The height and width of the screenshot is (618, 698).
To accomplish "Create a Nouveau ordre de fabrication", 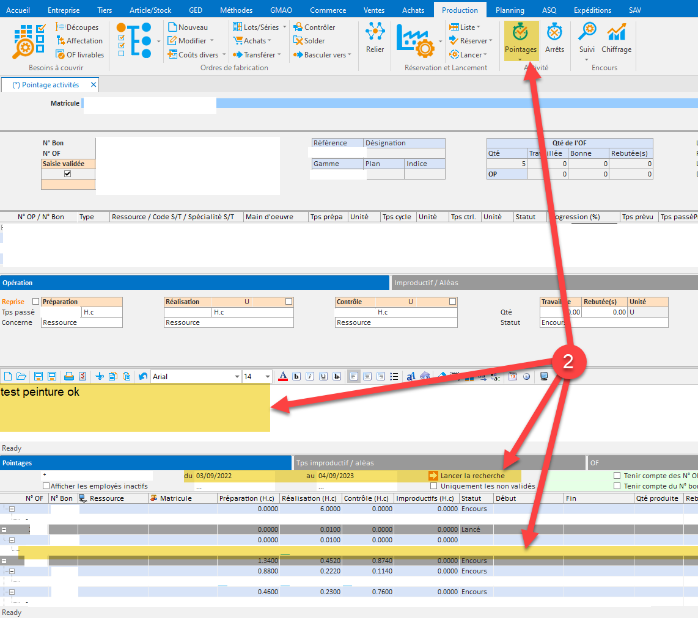I will [188, 27].
